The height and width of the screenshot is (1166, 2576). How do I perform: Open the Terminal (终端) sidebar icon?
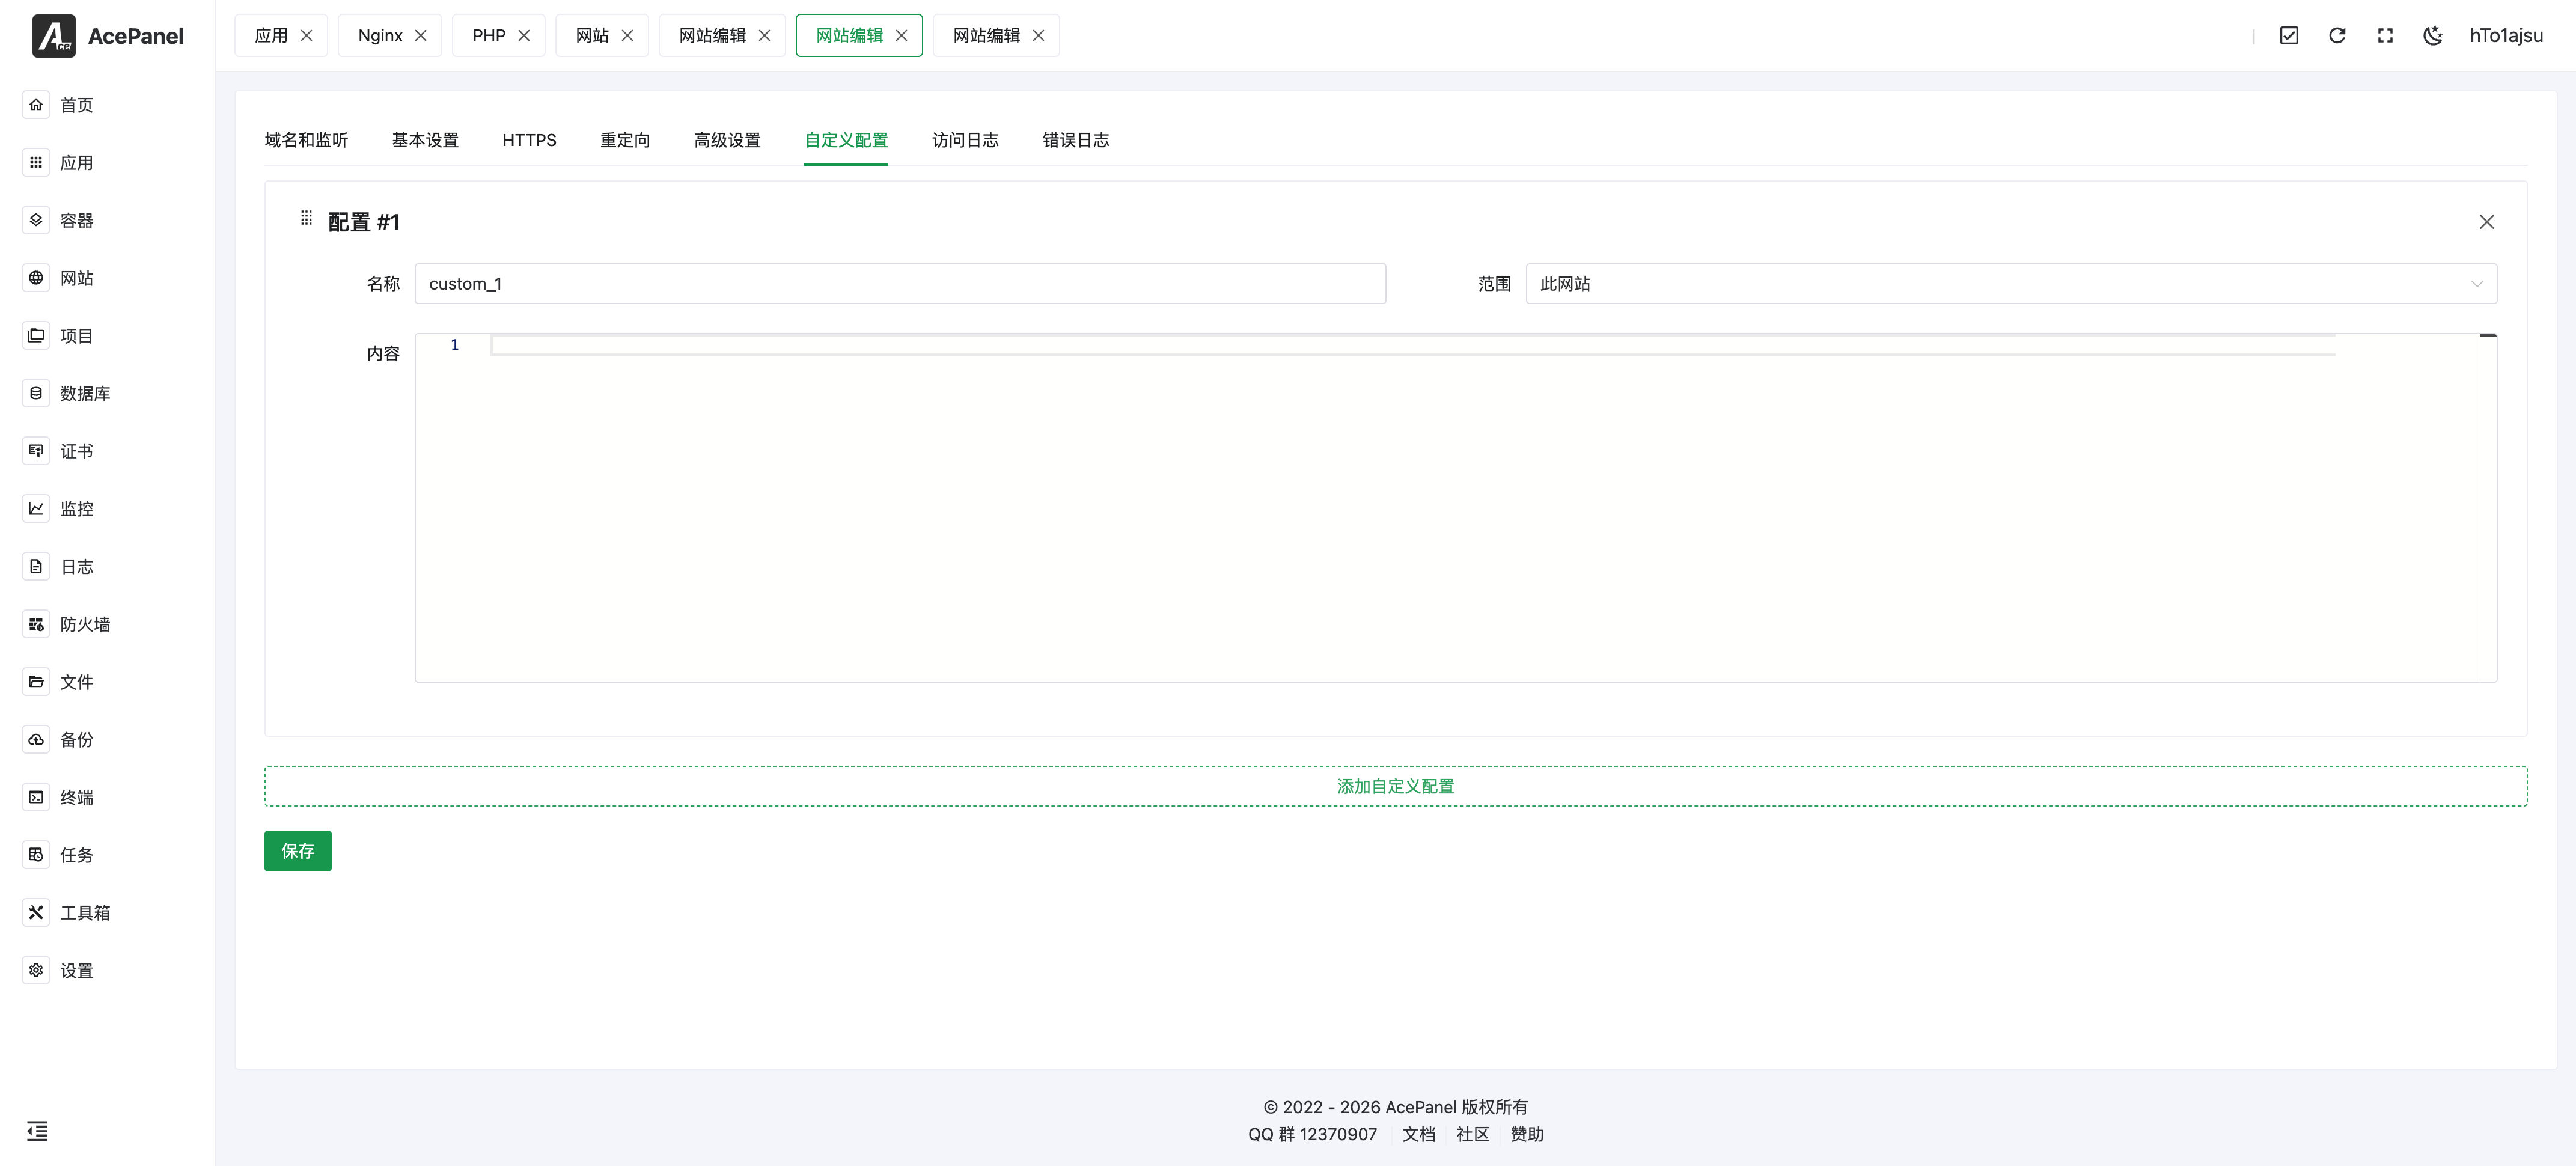coord(36,797)
